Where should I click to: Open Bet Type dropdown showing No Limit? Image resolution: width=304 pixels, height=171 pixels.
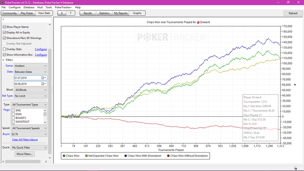[x=30, y=96]
